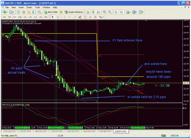
Task: Select the Equidistant Channel tool
Action: point(80,17)
